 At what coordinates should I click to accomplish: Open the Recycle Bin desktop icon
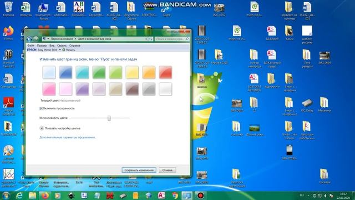tap(9, 9)
